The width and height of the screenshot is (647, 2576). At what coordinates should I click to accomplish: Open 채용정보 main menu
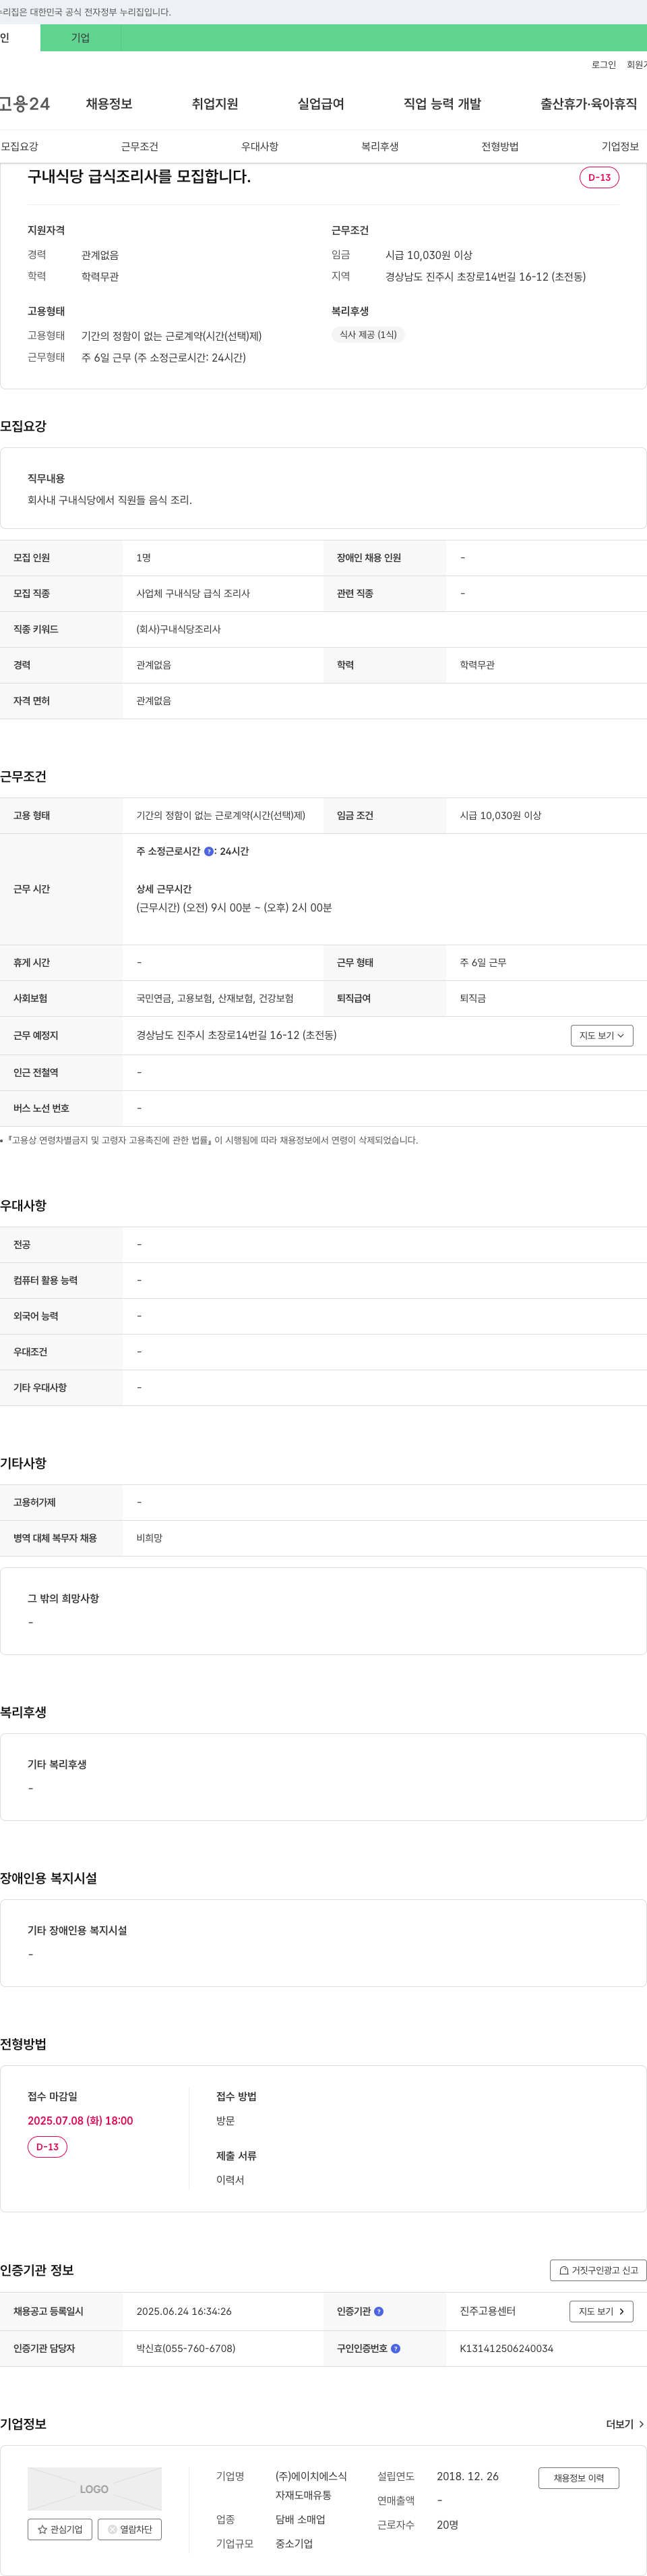point(109,104)
